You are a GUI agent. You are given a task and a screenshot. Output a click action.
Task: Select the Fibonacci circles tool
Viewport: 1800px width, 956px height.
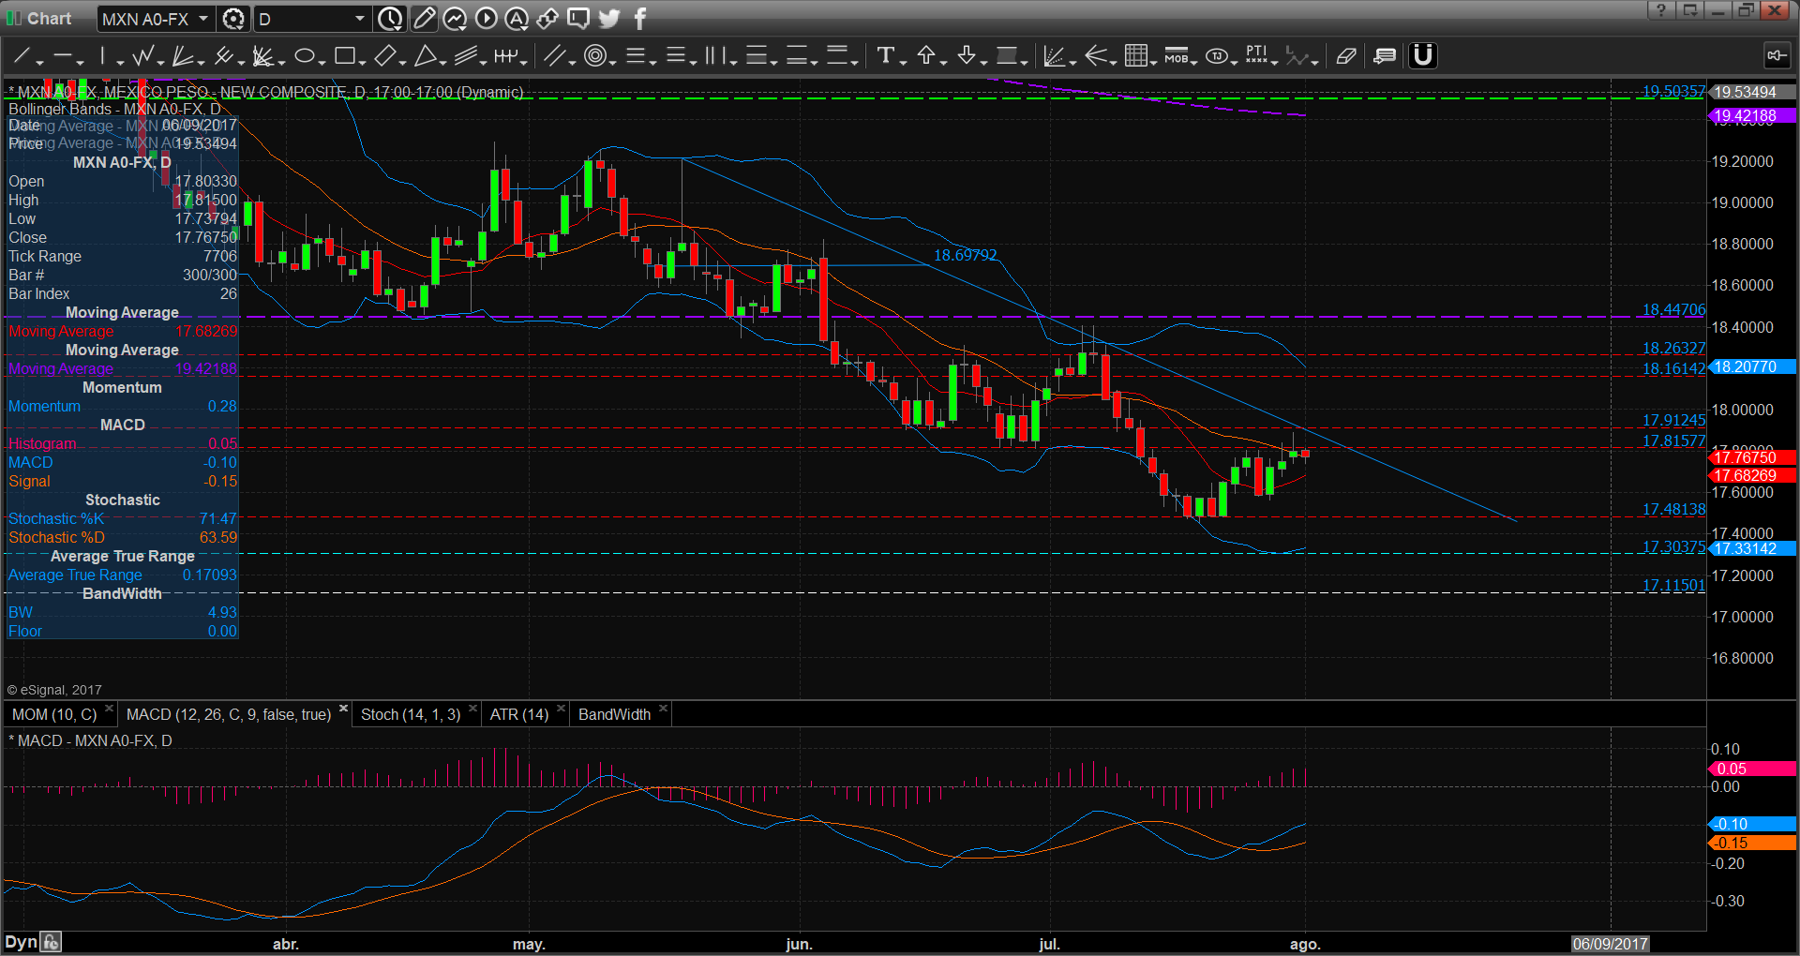[594, 56]
